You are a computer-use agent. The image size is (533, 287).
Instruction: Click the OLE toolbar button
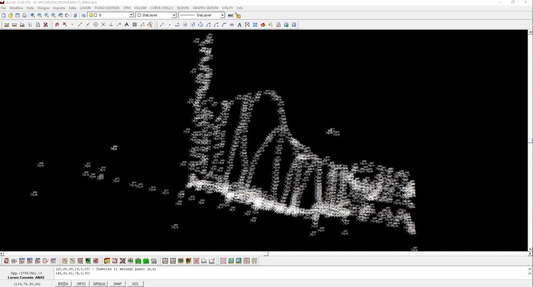pos(230,15)
